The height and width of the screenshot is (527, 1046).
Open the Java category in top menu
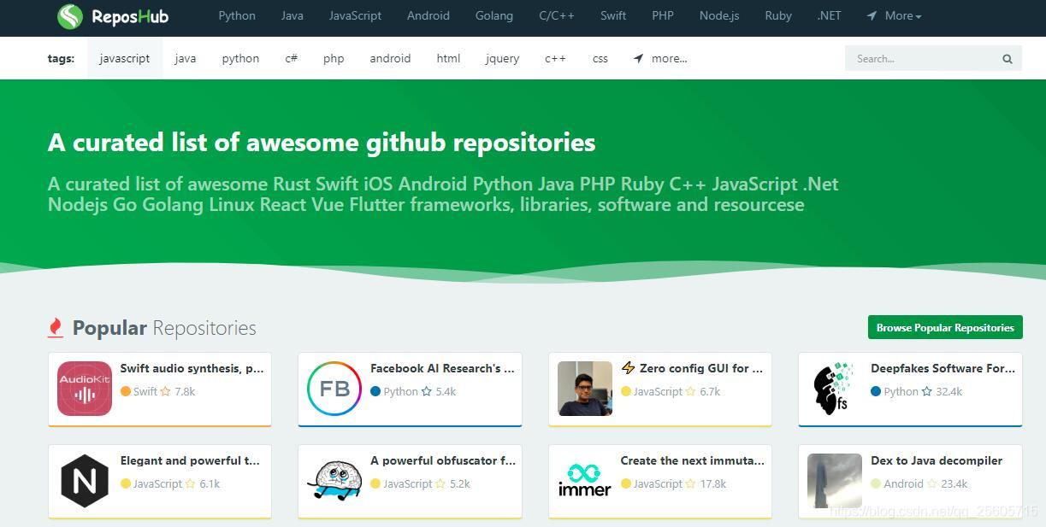[x=293, y=15]
